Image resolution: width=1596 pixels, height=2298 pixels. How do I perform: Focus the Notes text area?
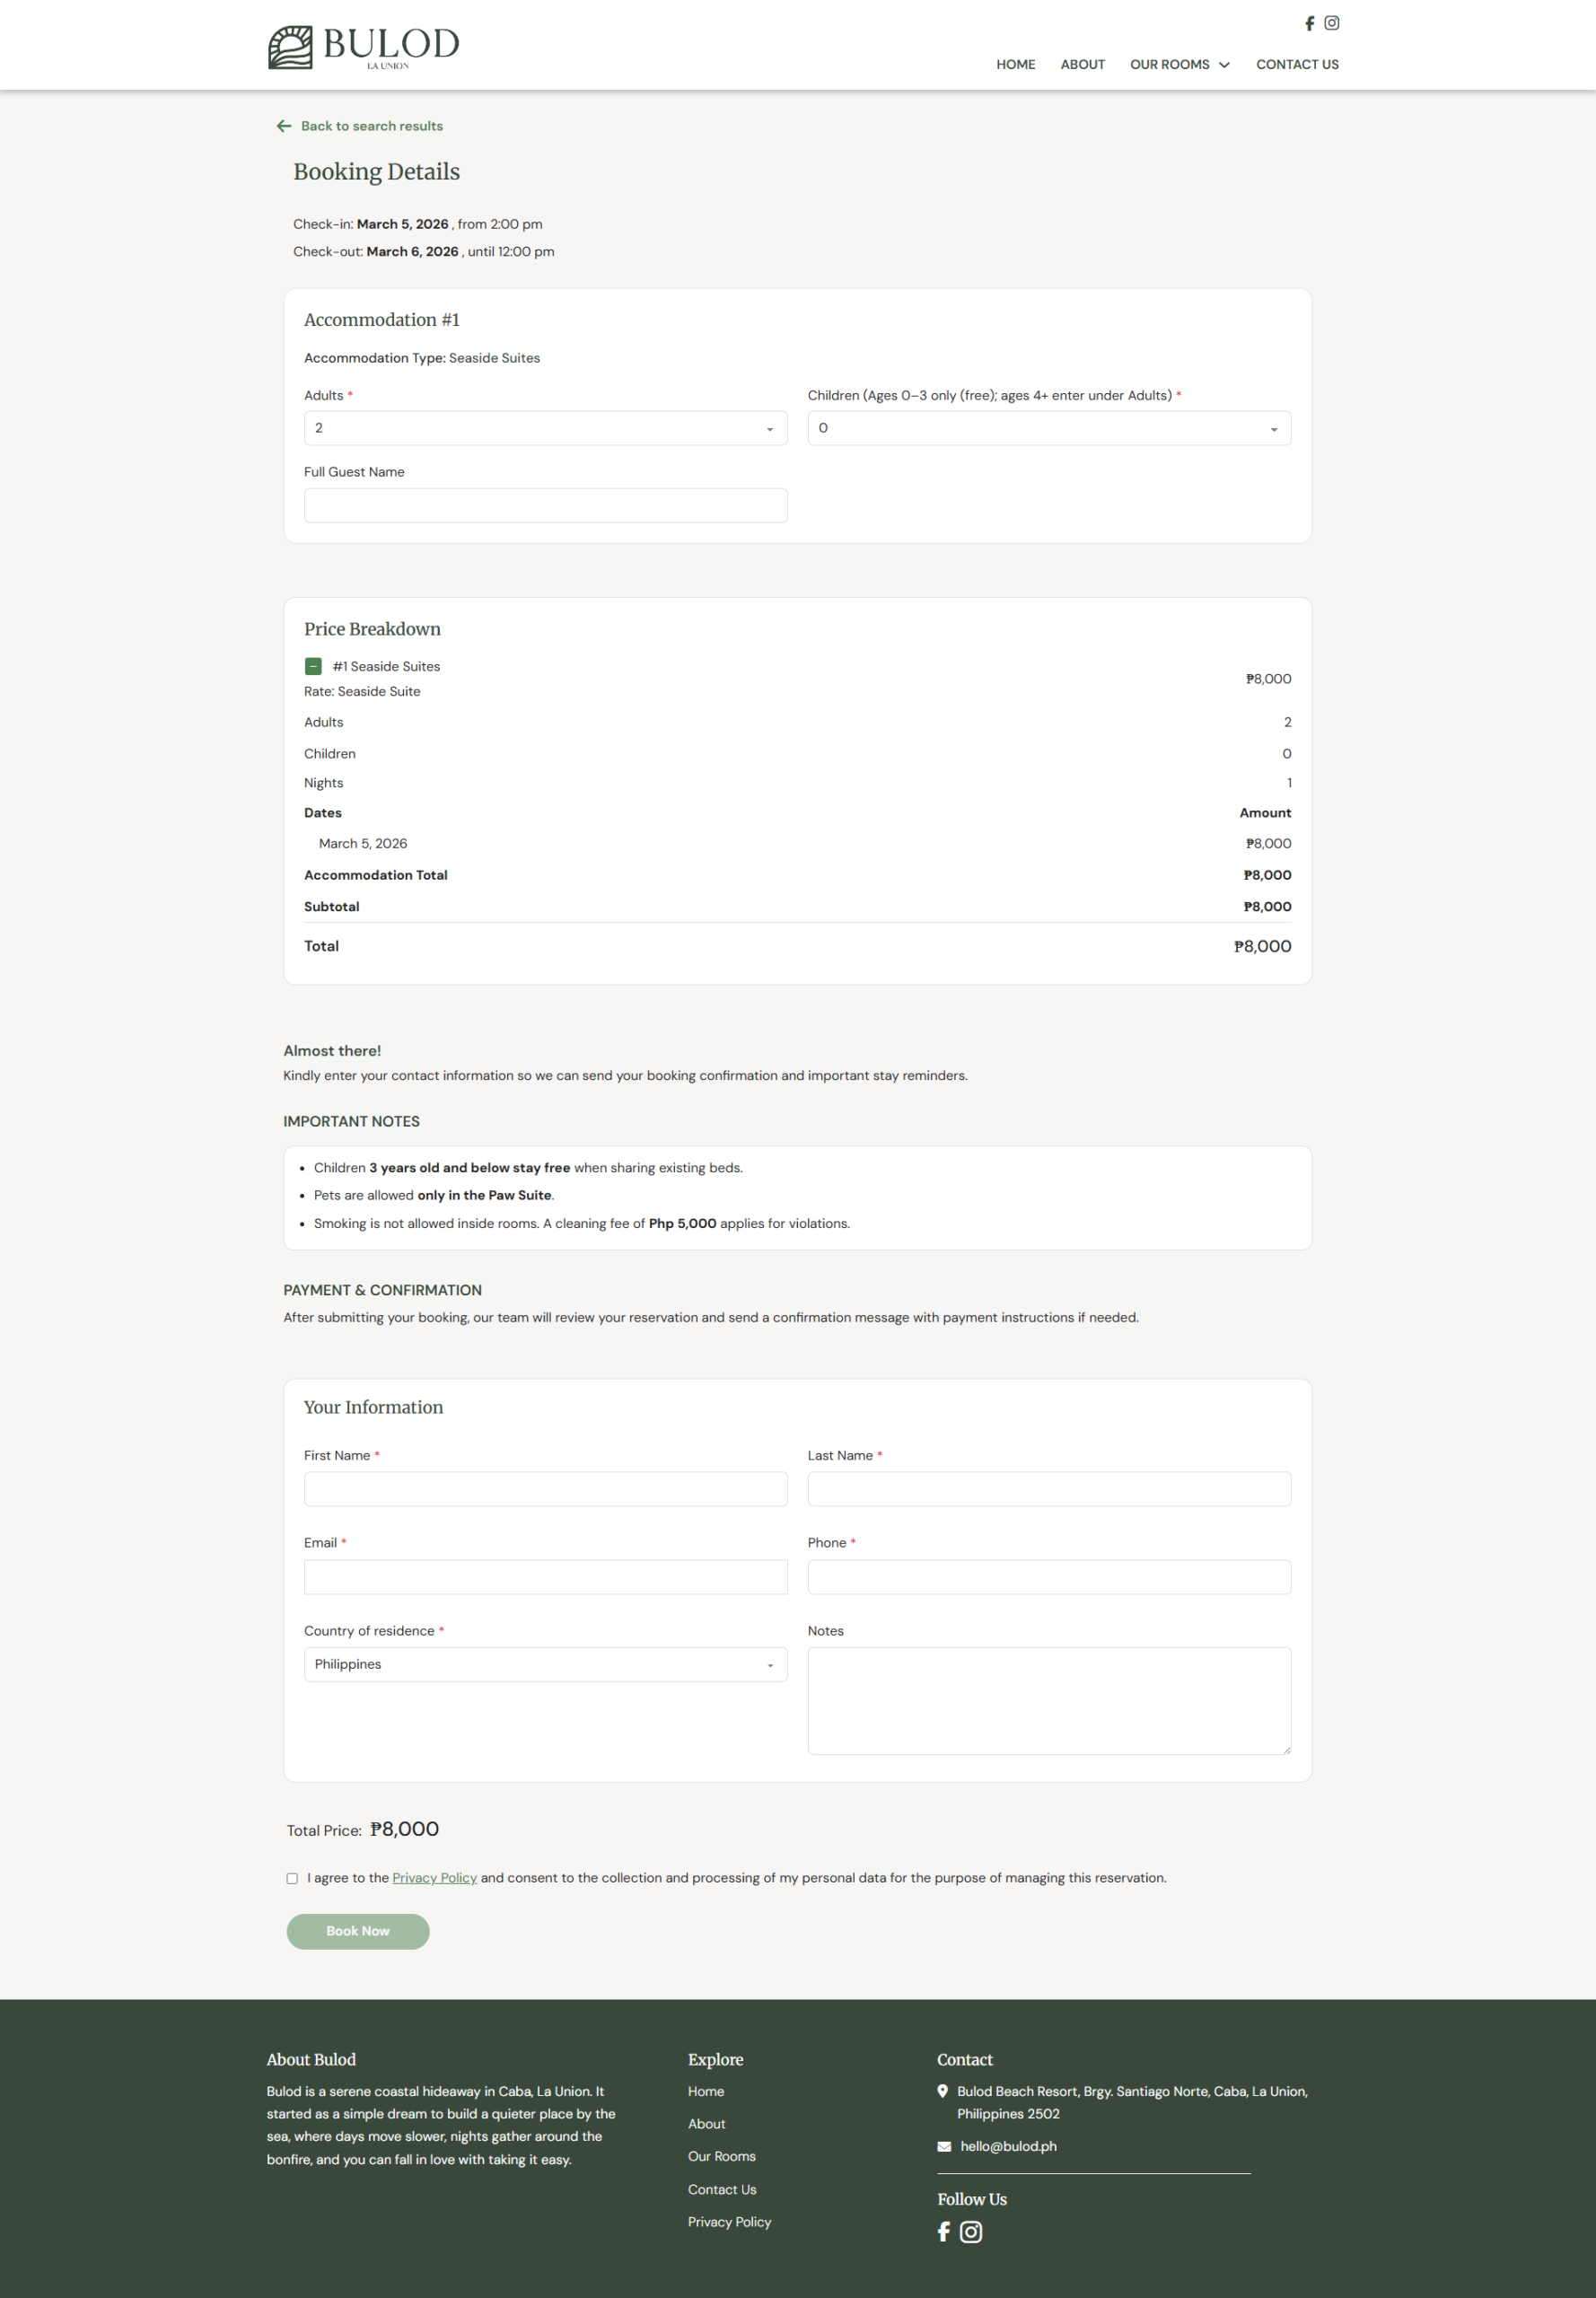1048,1700
